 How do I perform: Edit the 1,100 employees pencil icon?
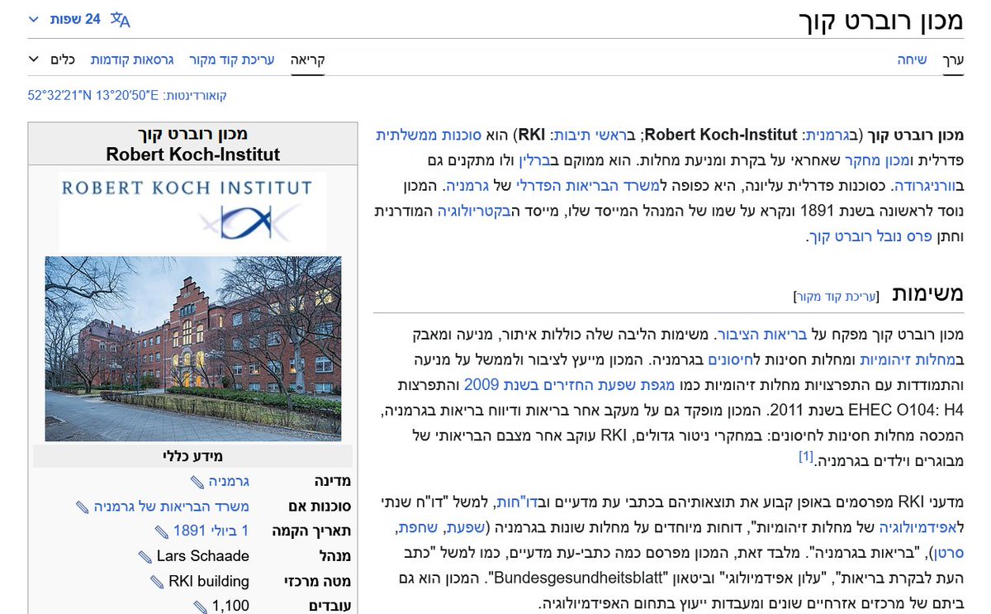click(199, 607)
